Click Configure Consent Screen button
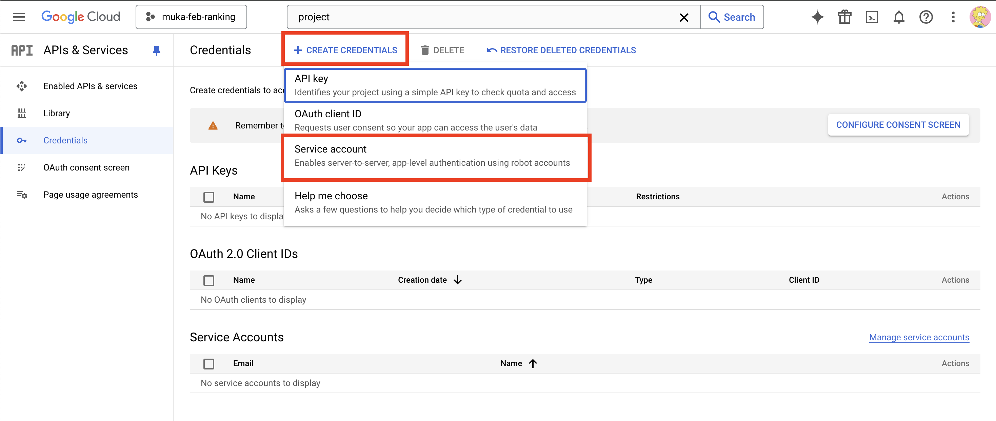Viewport: 996px width, 421px height. pyautogui.click(x=898, y=125)
